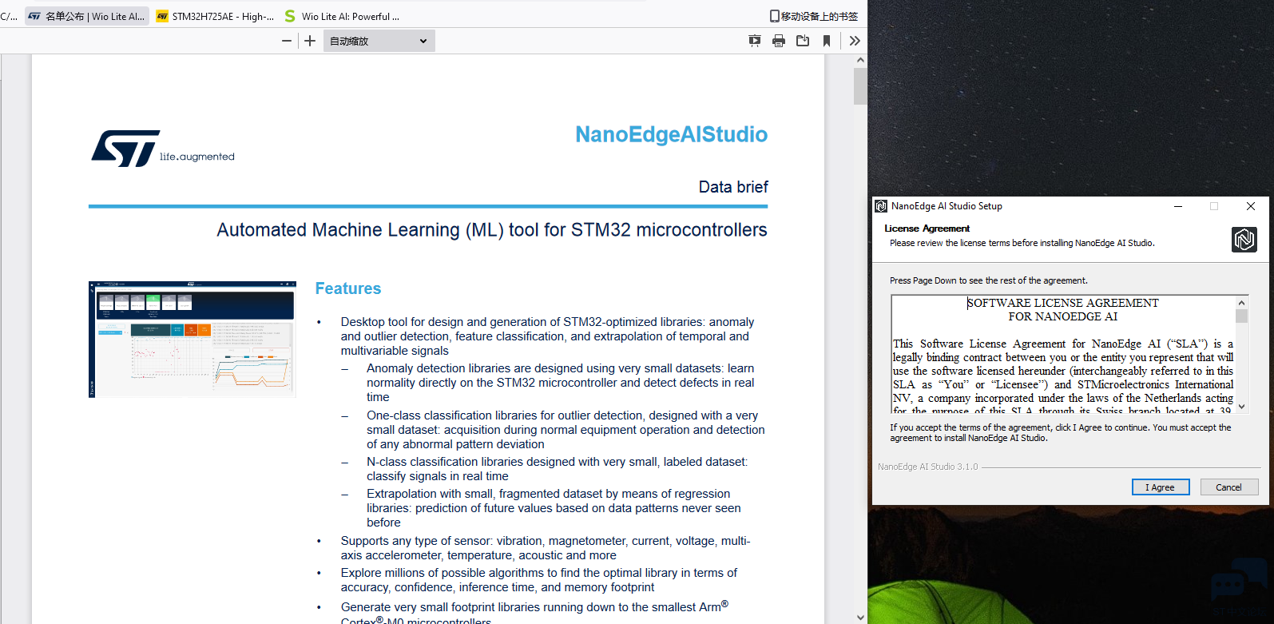The image size is (1274, 624).
Task: Click the NanoEdge AI Studio 3.1.0 version label
Action: pyautogui.click(x=927, y=467)
